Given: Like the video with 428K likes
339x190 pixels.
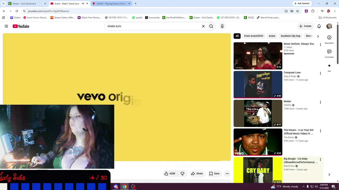Looking at the screenshot, I should tap(170, 173).
